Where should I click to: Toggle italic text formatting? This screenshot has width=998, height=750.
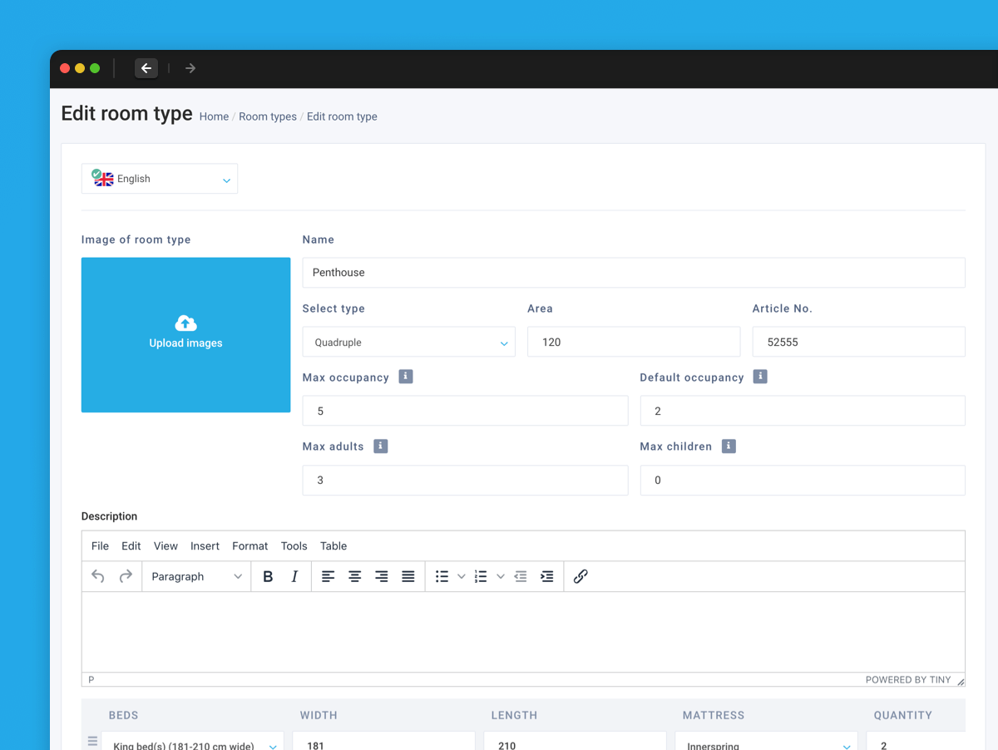[294, 576]
